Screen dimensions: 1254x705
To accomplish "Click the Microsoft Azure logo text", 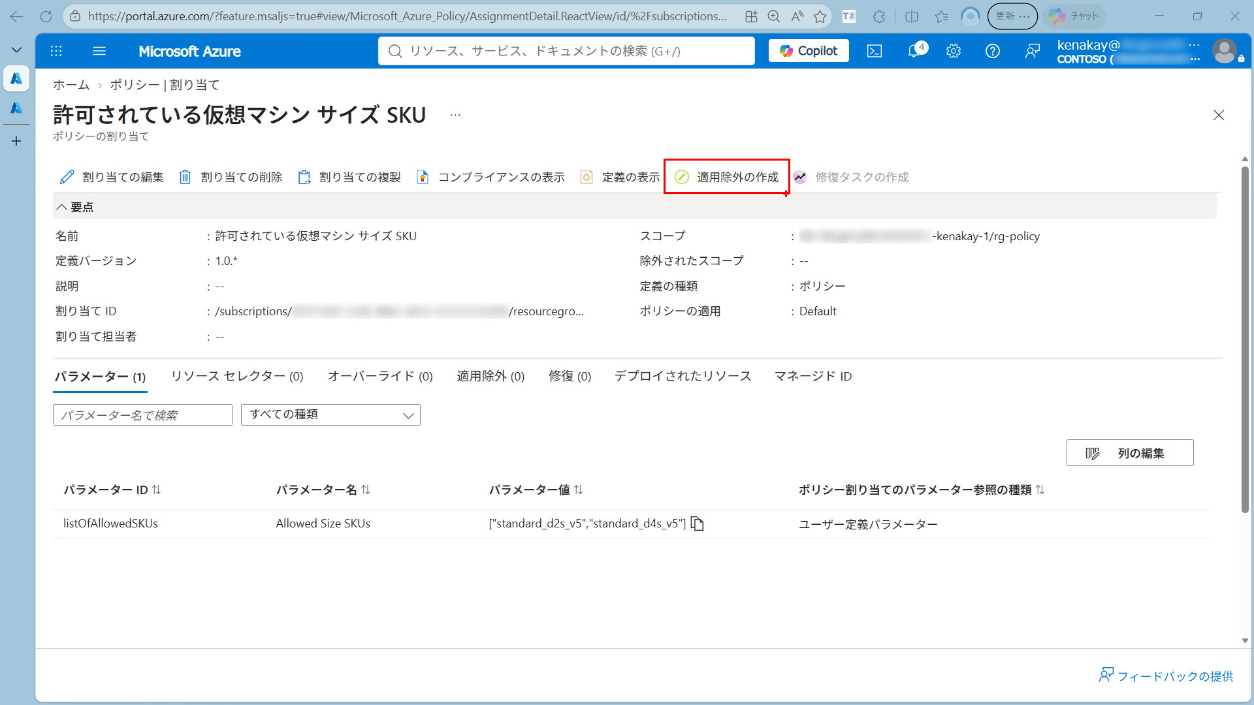I will (x=189, y=51).
